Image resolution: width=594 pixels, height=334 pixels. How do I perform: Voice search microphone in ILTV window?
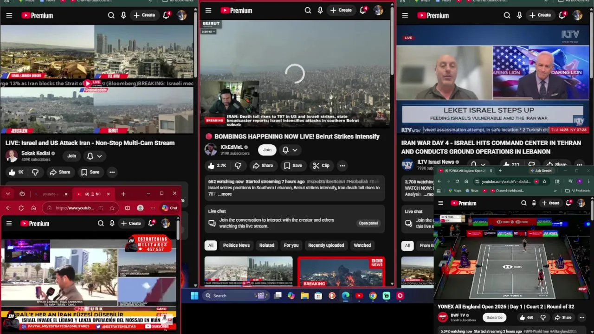point(519,15)
